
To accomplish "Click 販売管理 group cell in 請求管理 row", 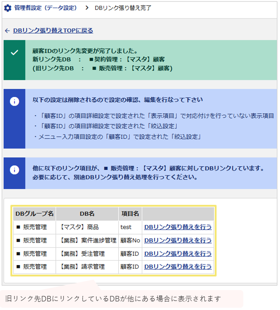I will point(34,267).
